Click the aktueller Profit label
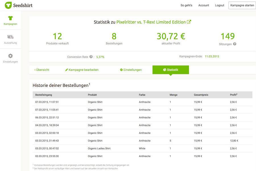This screenshot has width=256, height=171. pyautogui.click(x=171, y=43)
